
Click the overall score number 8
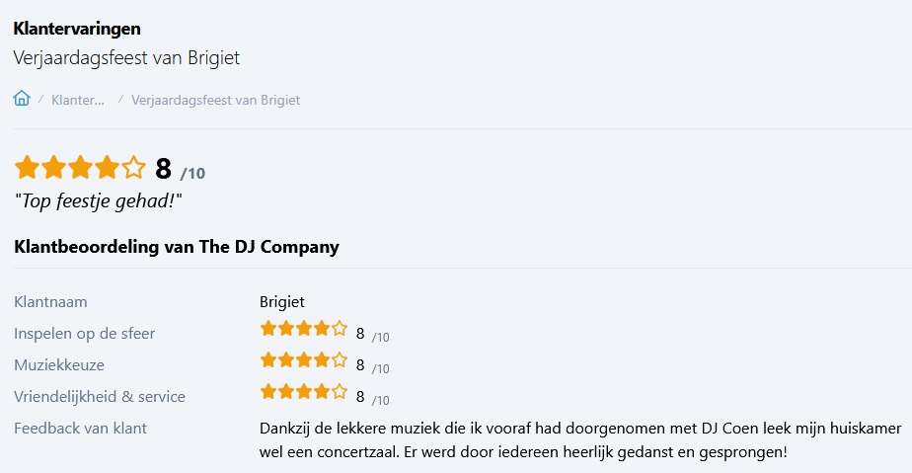163,169
